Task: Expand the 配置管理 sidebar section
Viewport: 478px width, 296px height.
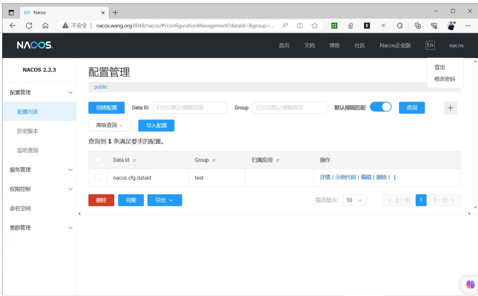Action: tap(39, 92)
